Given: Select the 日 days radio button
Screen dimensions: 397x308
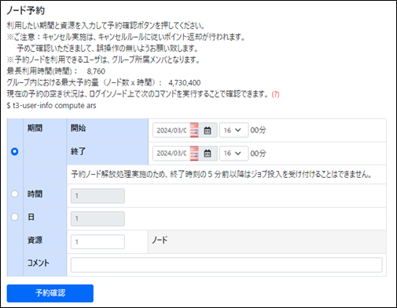Looking at the screenshot, I should (x=15, y=217).
